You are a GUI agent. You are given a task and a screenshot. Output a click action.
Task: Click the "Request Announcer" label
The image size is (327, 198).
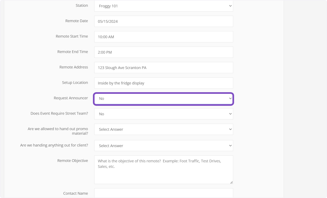click(x=71, y=98)
